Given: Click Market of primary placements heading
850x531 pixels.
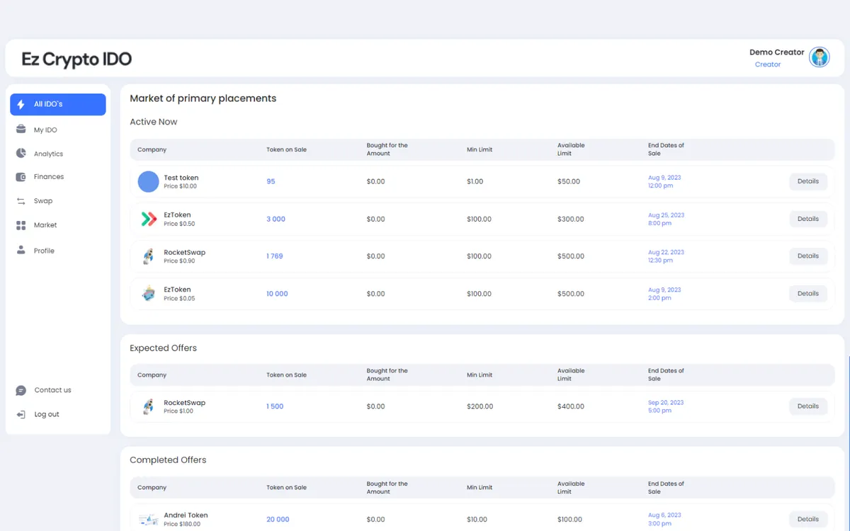Looking at the screenshot, I should 203,98.
